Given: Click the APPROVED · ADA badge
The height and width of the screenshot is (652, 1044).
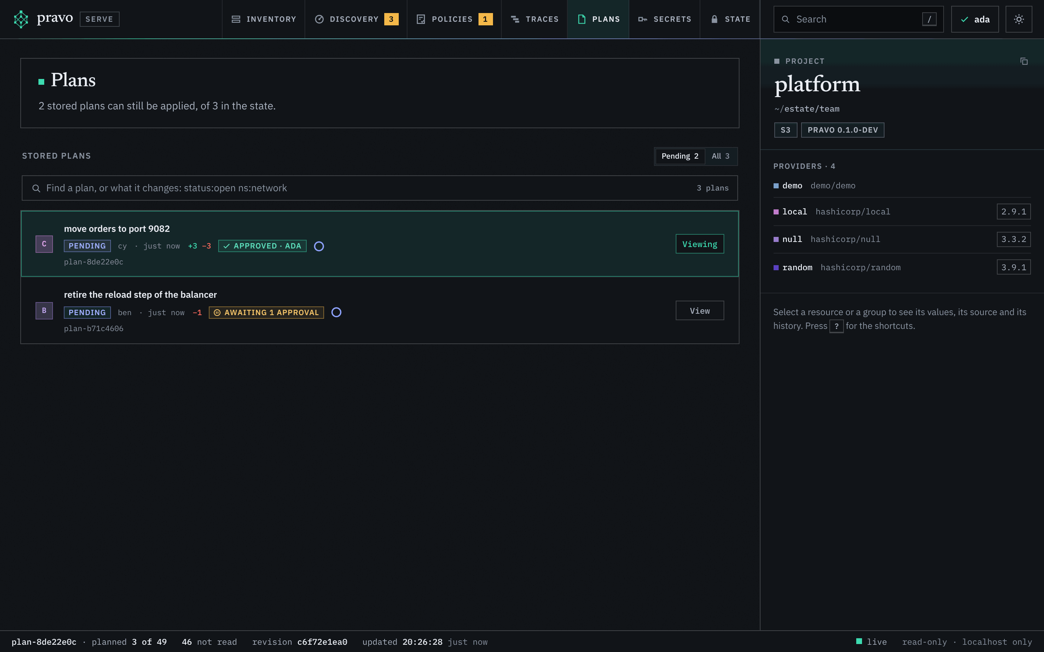Looking at the screenshot, I should (x=262, y=246).
